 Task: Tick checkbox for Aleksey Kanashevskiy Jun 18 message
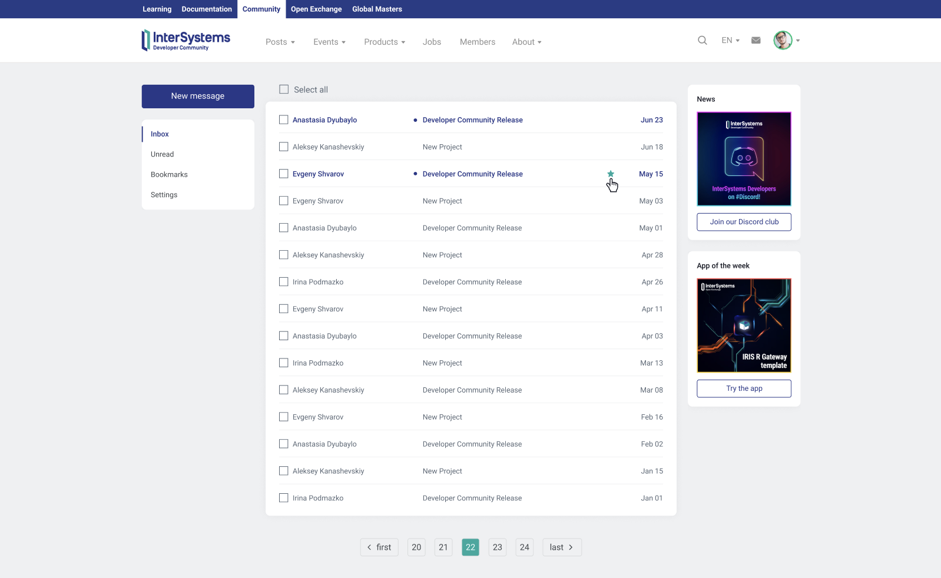tap(284, 147)
